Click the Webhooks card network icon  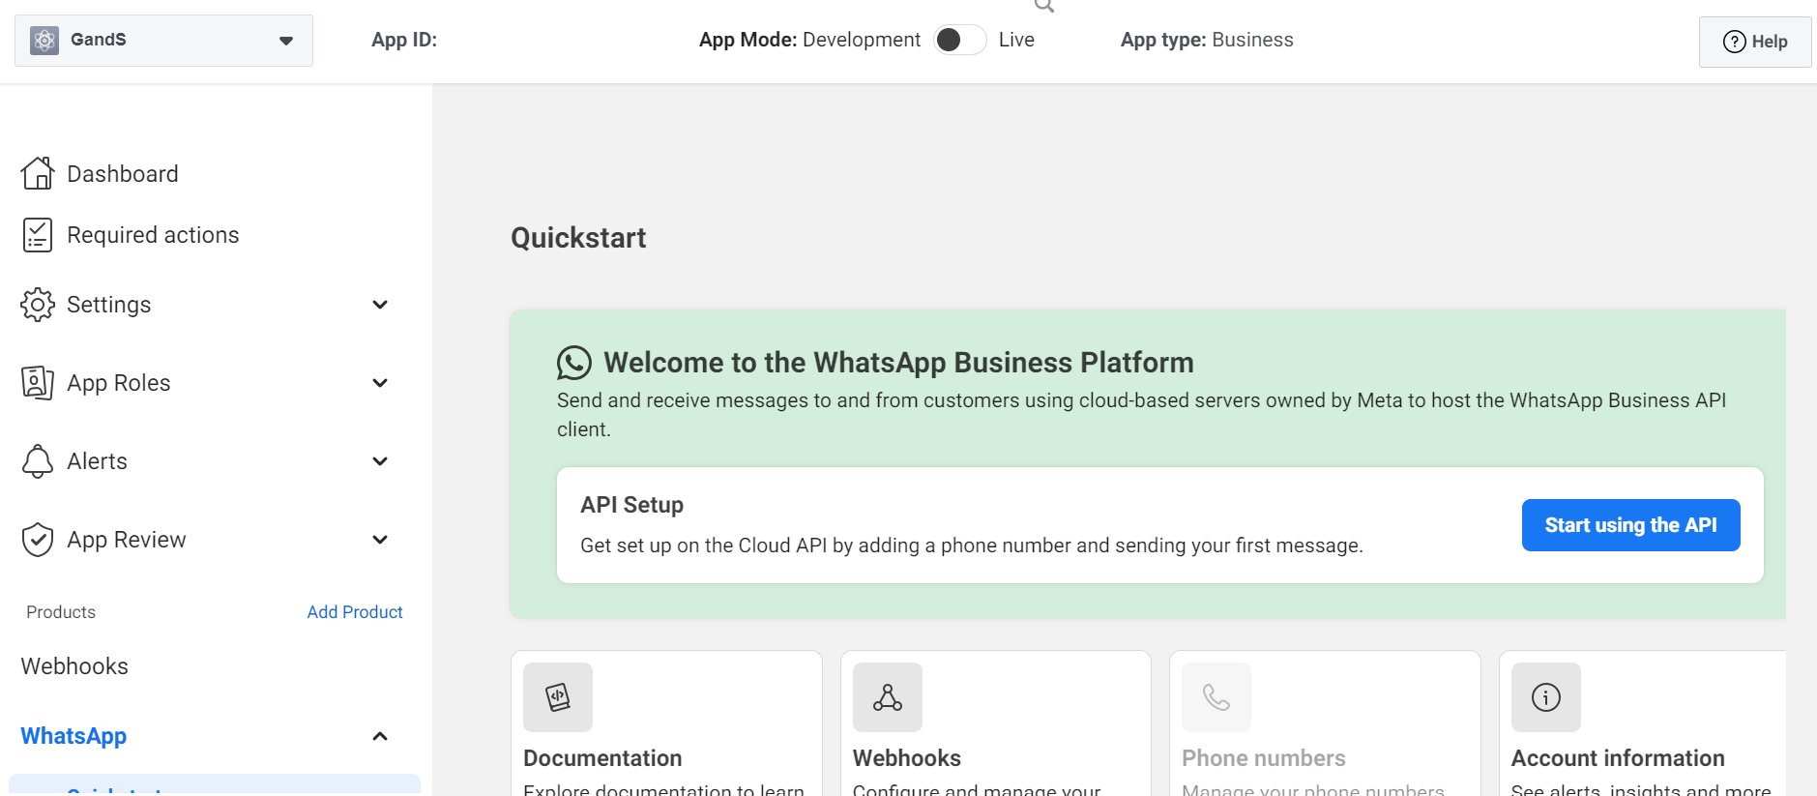(888, 697)
